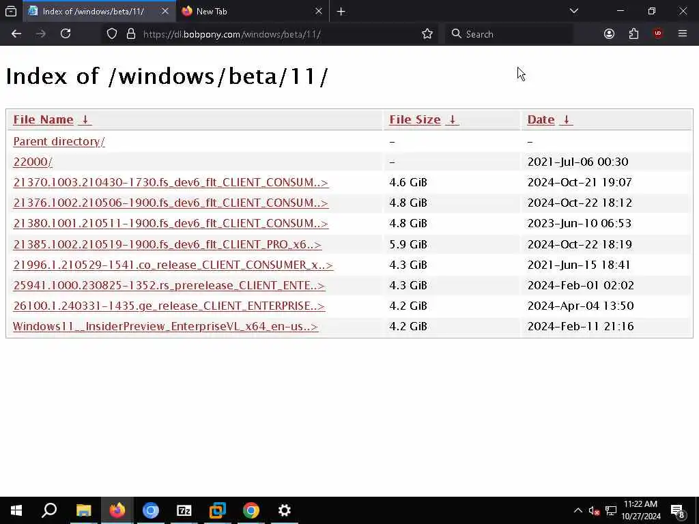Click date 2023-Jun-10 06:53

[x=580, y=223]
